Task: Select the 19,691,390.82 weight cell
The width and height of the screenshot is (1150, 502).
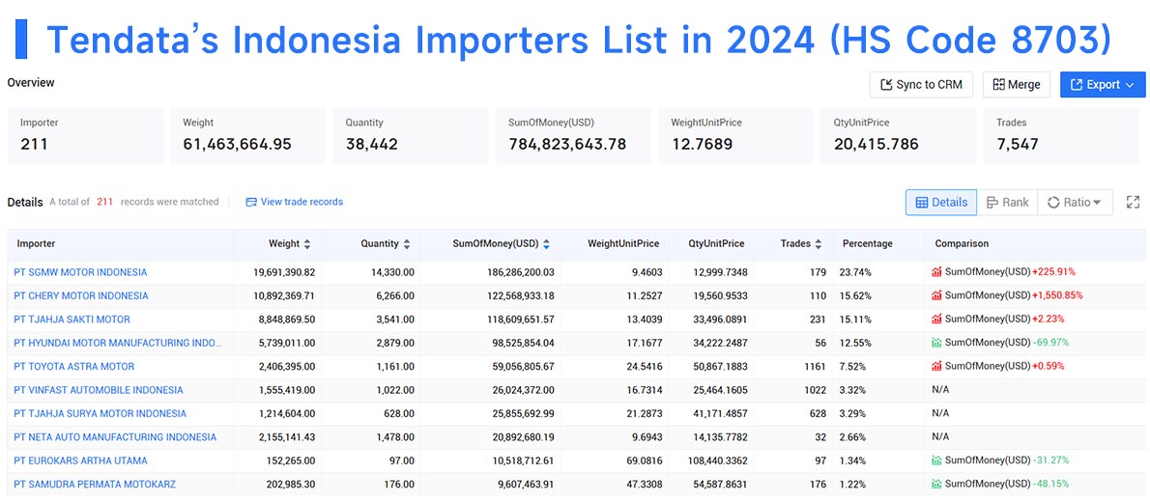Action: point(284,272)
